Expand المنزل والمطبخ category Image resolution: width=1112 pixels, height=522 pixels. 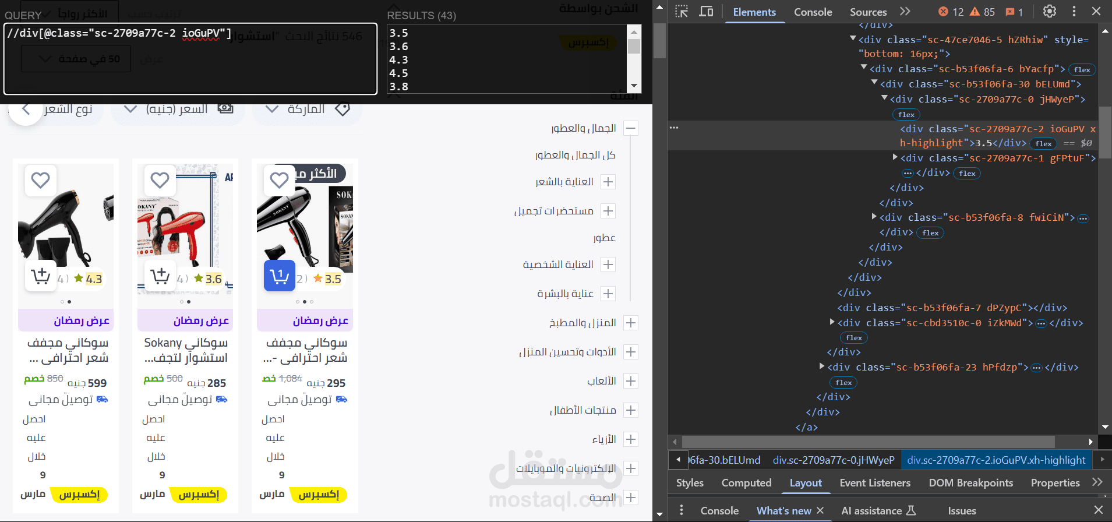click(x=631, y=323)
